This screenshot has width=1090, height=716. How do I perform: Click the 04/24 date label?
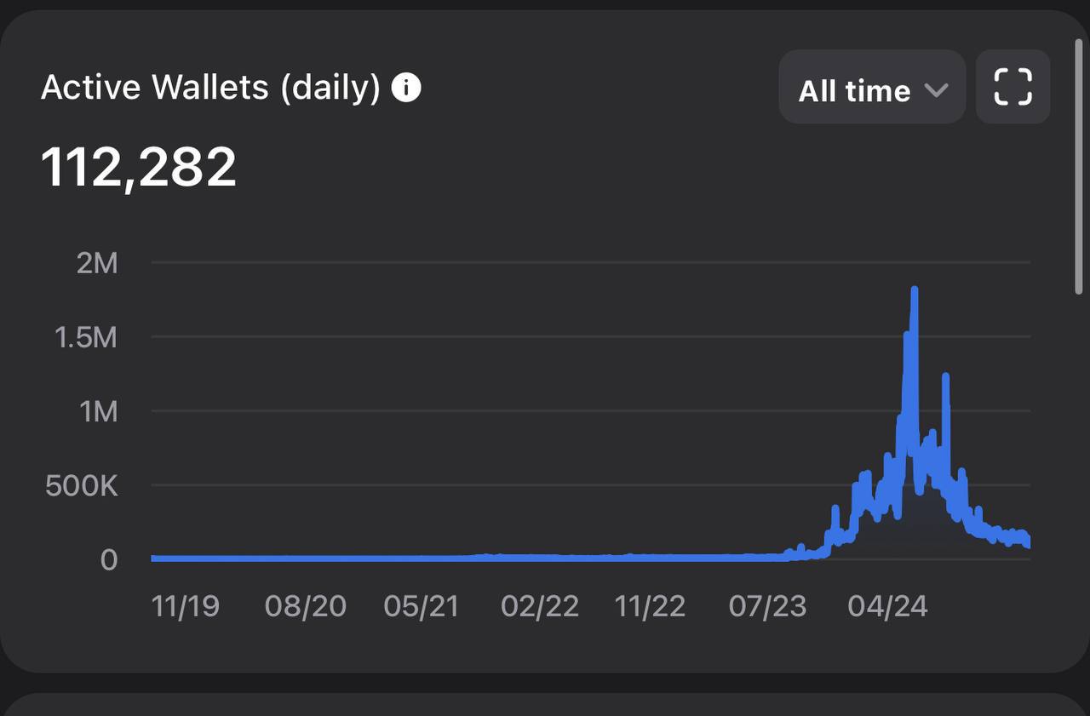[x=887, y=606]
